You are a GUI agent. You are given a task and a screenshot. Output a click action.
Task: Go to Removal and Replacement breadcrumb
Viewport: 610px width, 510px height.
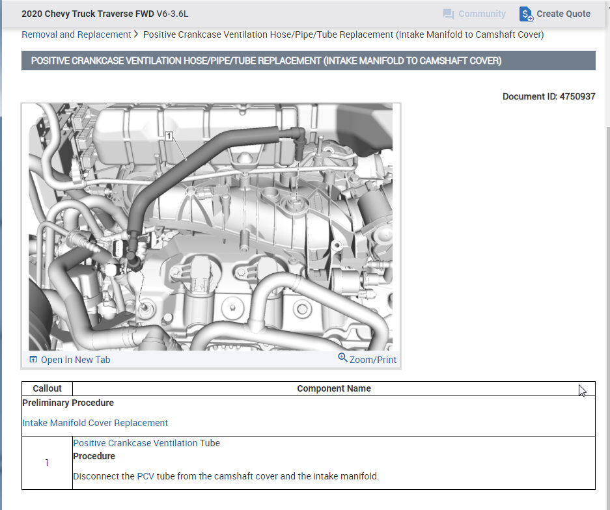(x=76, y=34)
